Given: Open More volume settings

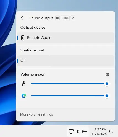Looking at the screenshot, I should [x=36, y=114].
